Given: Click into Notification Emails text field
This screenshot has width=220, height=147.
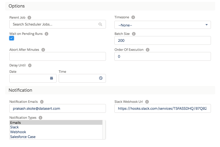Looking at the screenshot, I should pyautogui.click(x=57, y=108).
